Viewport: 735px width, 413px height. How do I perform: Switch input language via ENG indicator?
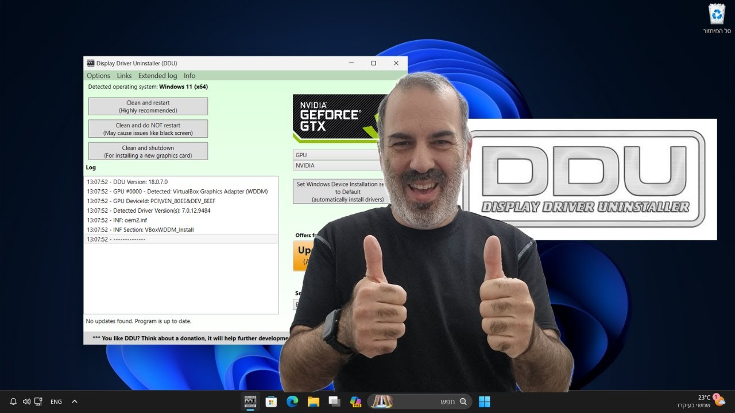[x=56, y=402]
